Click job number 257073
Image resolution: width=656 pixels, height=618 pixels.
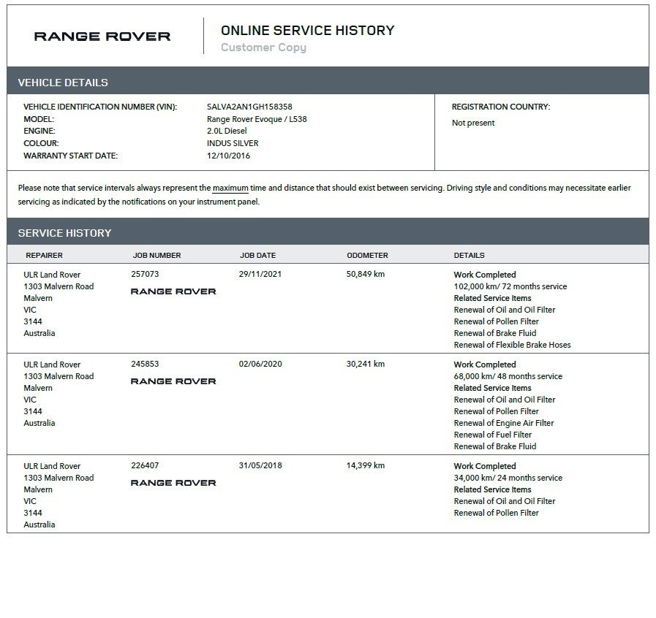[x=145, y=275]
